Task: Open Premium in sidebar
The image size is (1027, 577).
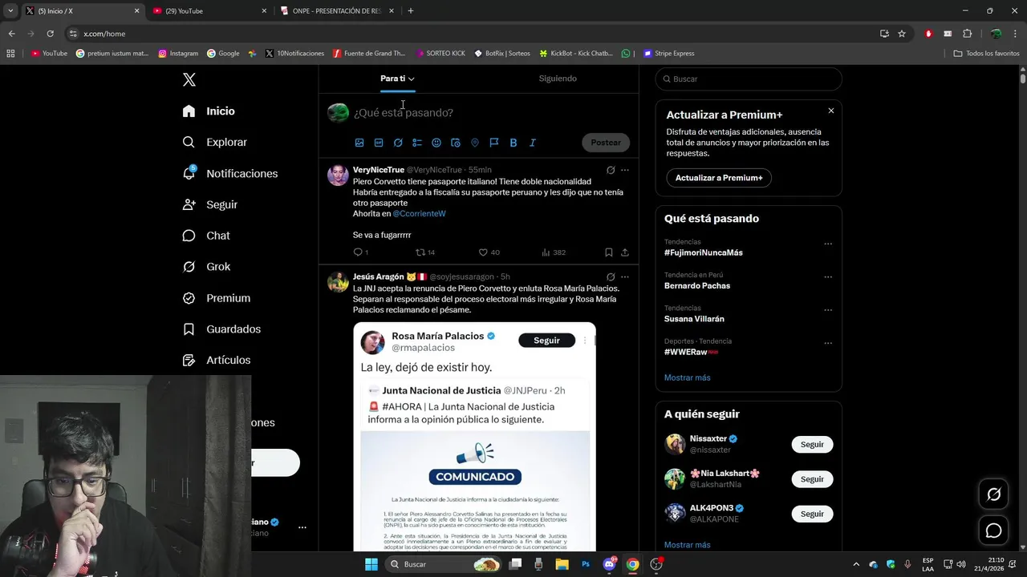Action: (x=217, y=298)
